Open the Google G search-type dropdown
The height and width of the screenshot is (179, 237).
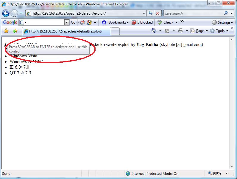[x=23, y=23]
